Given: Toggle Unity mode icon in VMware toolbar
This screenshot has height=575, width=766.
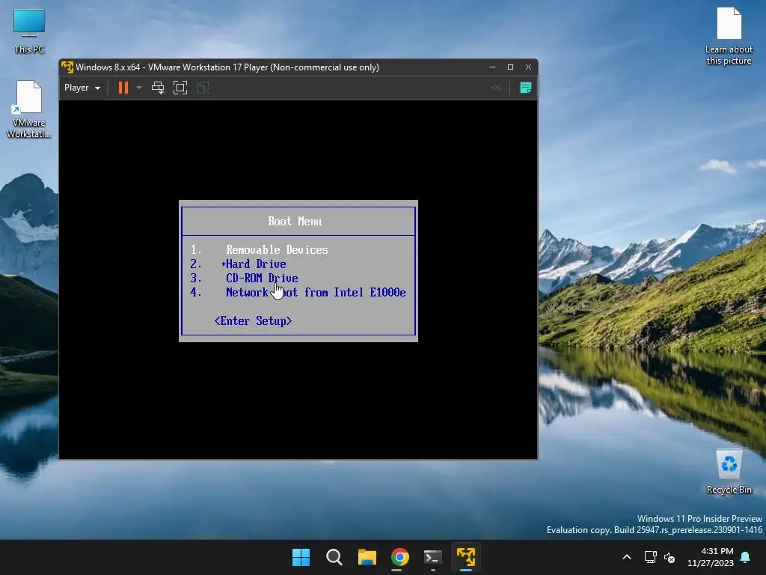Looking at the screenshot, I should coord(203,88).
